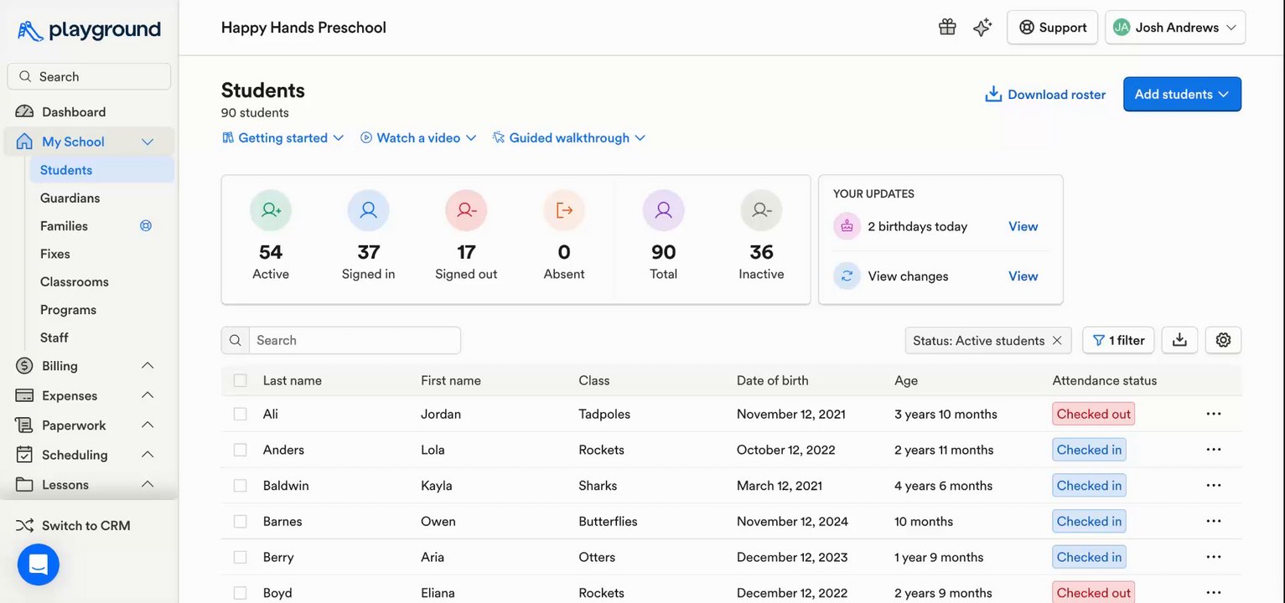1285x603 pixels.
Task: Click the student table search field
Action: (x=355, y=340)
